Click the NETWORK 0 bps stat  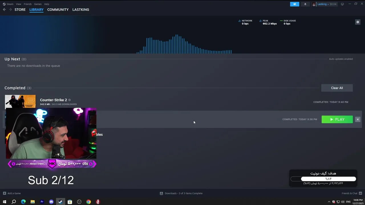(245, 22)
